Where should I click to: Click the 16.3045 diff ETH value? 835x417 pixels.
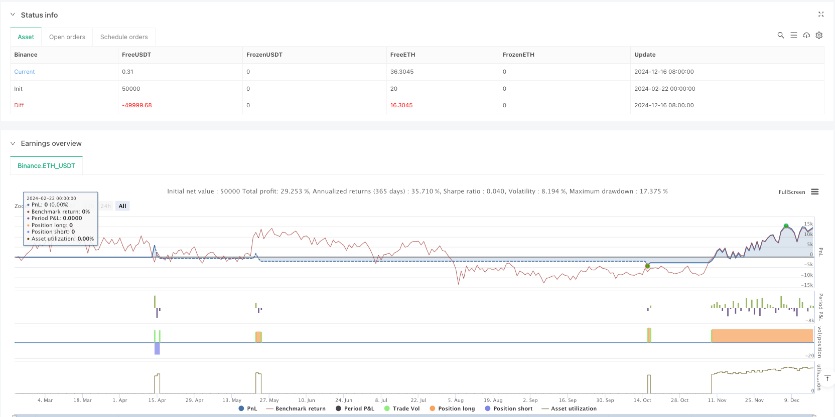coord(401,105)
